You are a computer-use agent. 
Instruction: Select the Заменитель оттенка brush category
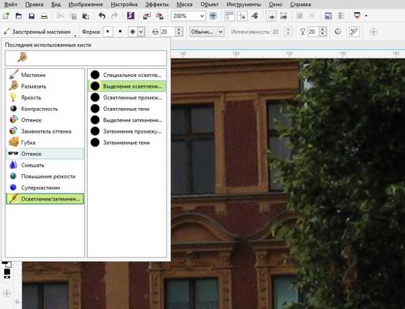45,132
